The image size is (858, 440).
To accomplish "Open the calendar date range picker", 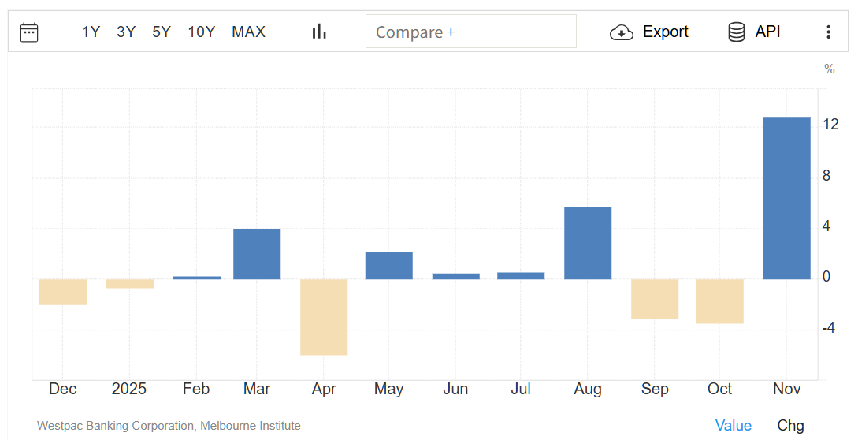I will point(29,32).
